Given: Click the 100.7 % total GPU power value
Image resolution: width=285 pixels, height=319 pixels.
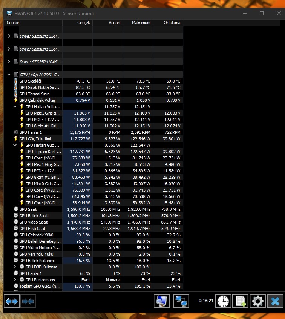Looking at the screenshot, I should 82,286.
